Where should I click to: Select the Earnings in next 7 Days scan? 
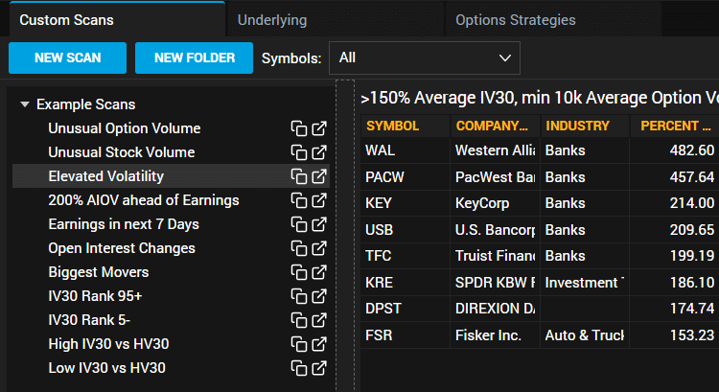click(124, 224)
